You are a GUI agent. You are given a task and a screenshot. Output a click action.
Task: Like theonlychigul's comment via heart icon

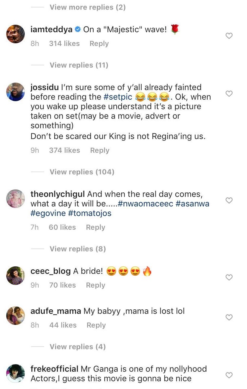(x=229, y=200)
